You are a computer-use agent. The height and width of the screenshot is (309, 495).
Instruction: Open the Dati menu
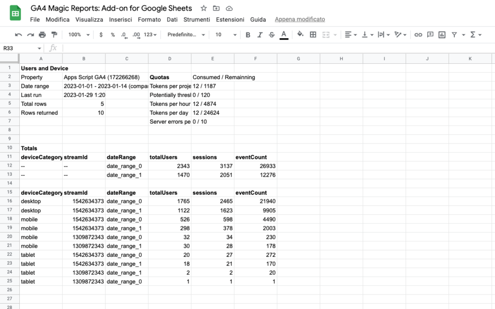(172, 19)
